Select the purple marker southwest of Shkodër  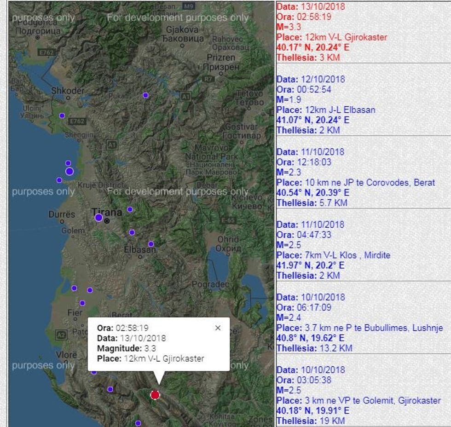click(x=62, y=115)
